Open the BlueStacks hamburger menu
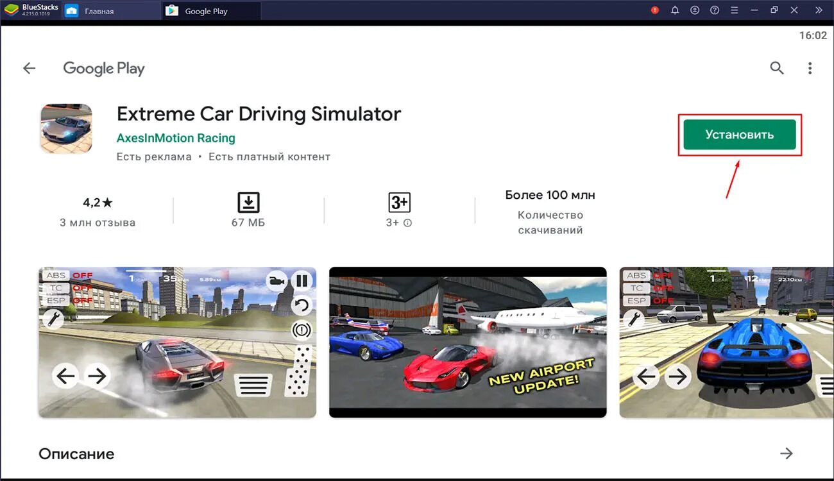The height and width of the screenshot is (481, 834). click(x=735, y=10)
